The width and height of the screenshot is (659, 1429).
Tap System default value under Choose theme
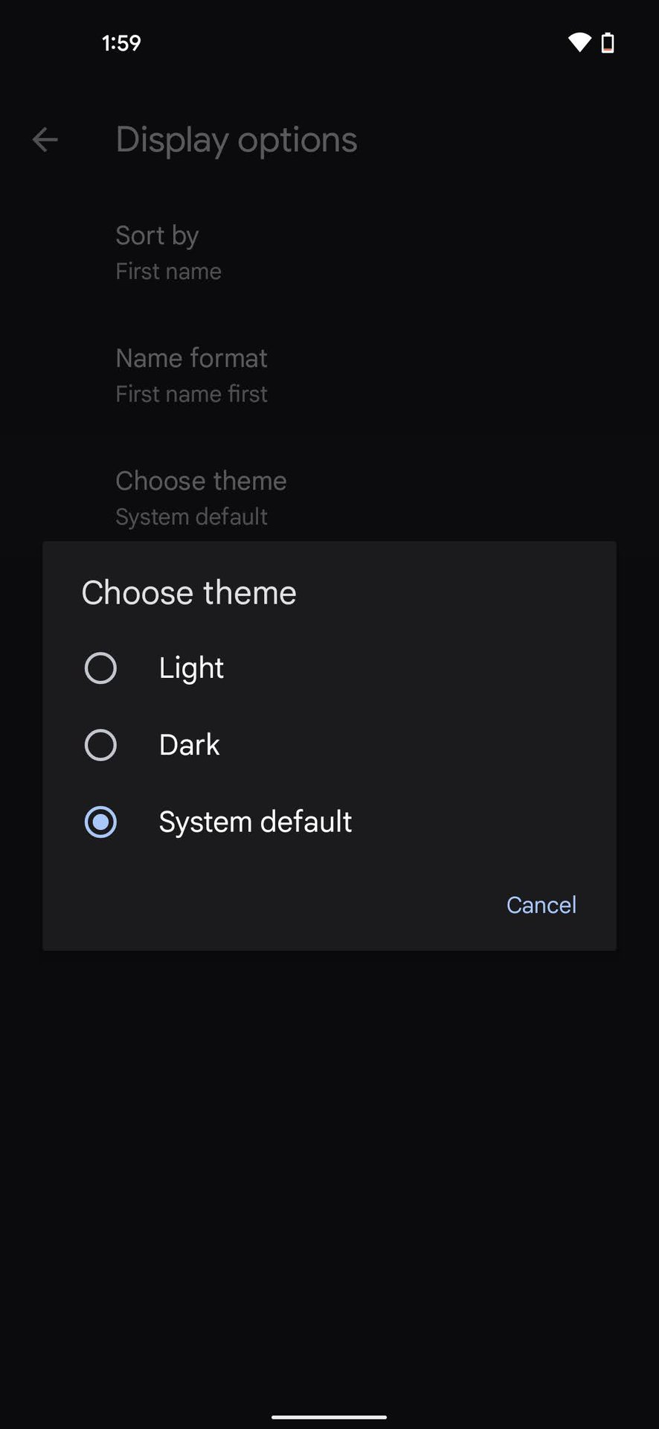coord(191,517)
